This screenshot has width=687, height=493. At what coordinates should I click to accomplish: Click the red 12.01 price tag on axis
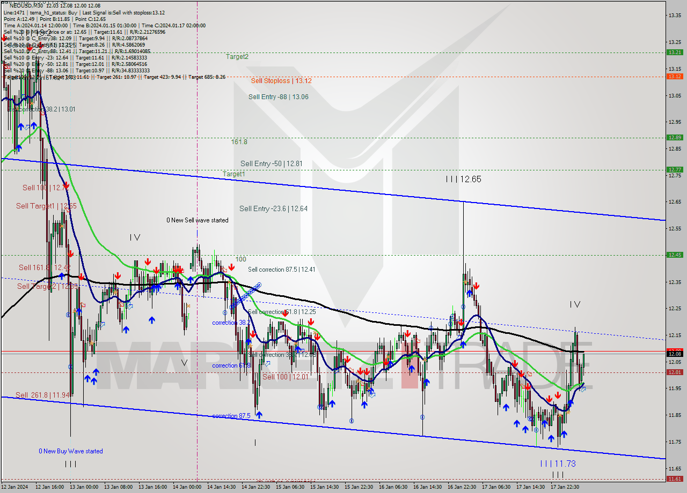675,372
